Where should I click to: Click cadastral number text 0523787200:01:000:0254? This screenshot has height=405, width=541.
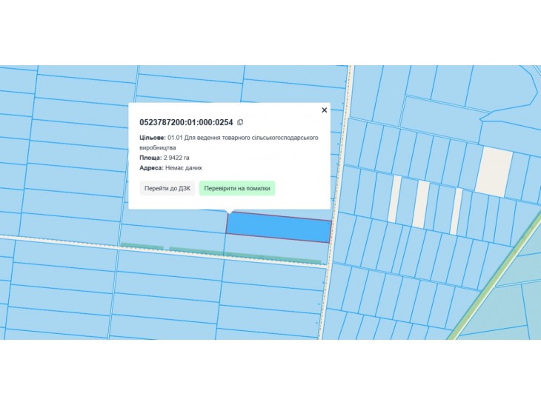[x=186, y=122]
